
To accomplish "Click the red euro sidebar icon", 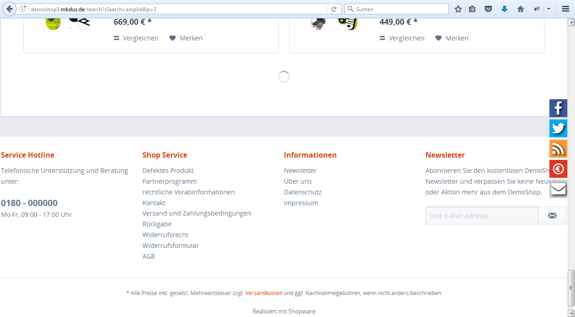I will coord(558,169).
